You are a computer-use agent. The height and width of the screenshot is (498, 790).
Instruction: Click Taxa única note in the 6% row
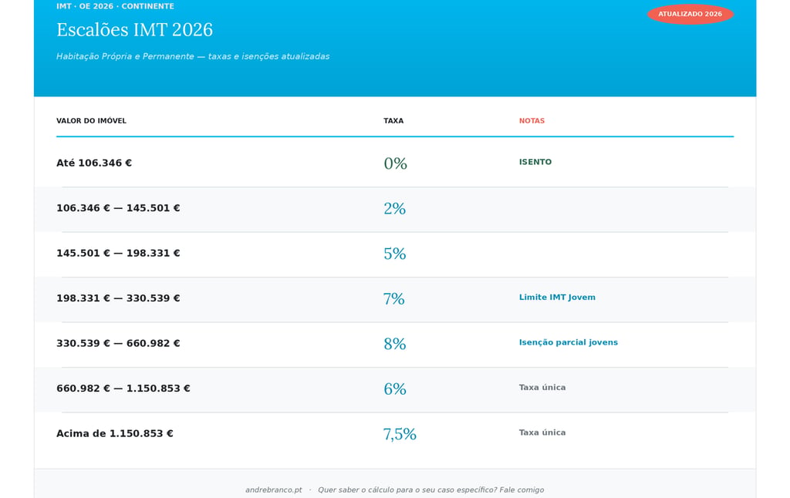[x=542, y=387]
